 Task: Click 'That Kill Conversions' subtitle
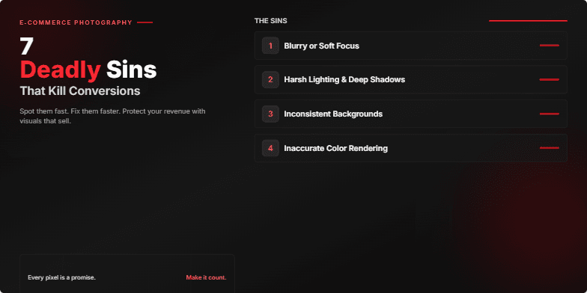pyautogui.click(x=80, y=91)
